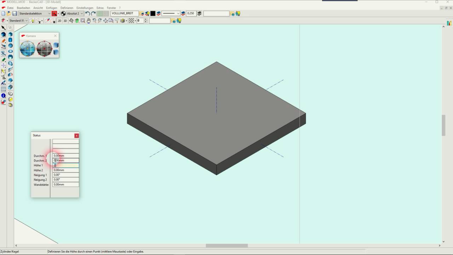The height and width of the screenshot is (255, 453).
Task: Select the sphere solid tool
Action: pyautogui.click(x=10, y=46)
